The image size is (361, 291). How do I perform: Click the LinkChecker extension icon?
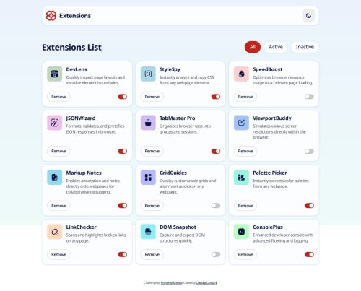coord(54,232)
